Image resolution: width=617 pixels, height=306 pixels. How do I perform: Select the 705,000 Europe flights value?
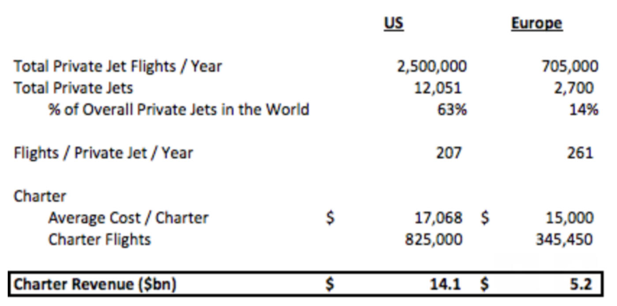(569, 66)
